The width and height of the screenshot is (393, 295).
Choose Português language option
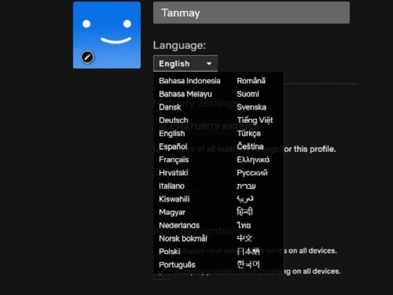point(177,265)
